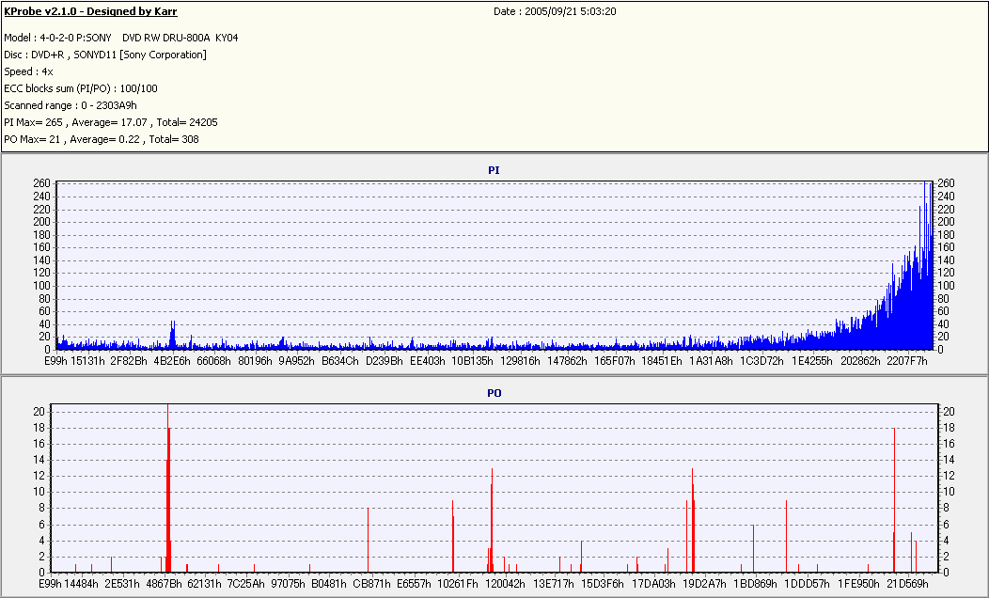This screenshot has width=989, height=598.
Task: Click PI axis label 2207F7h
Action: click(907, 361)
